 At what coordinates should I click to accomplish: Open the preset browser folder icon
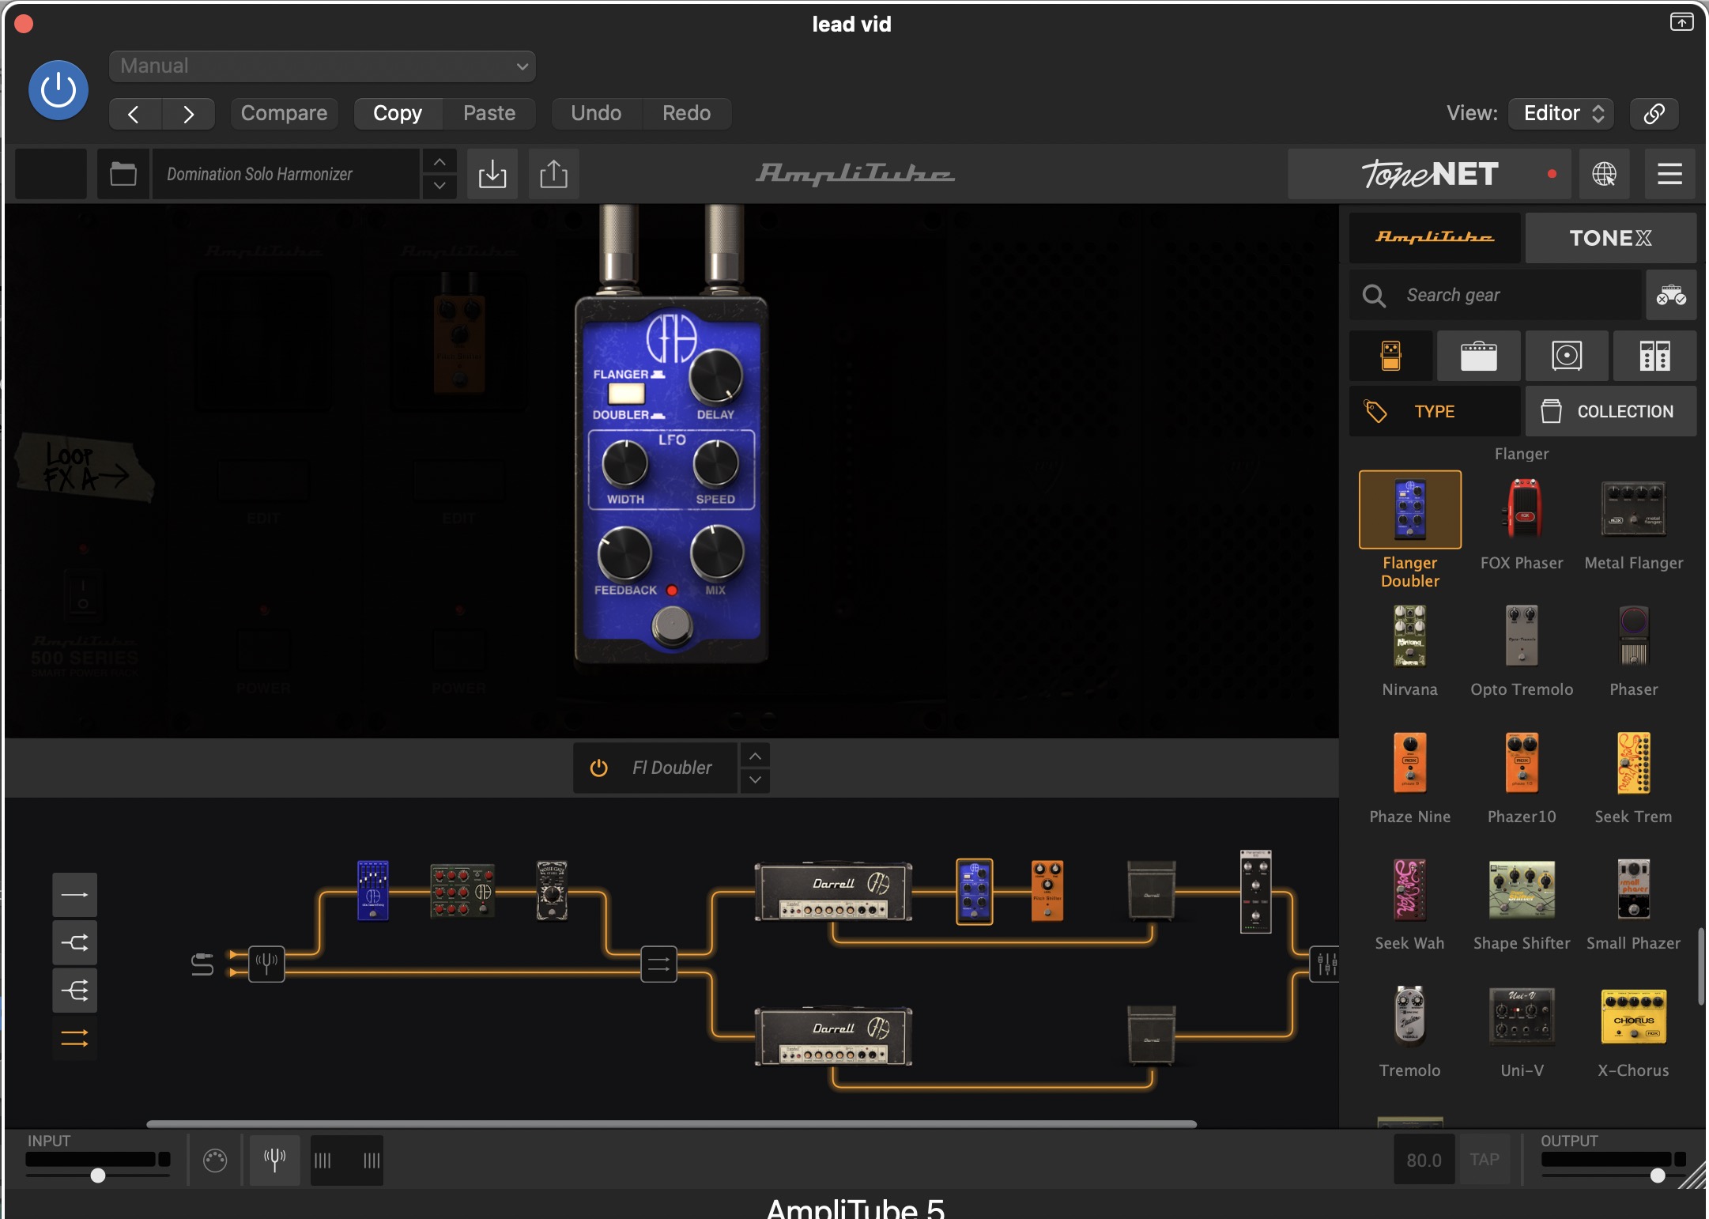click(x=123, y=174)
